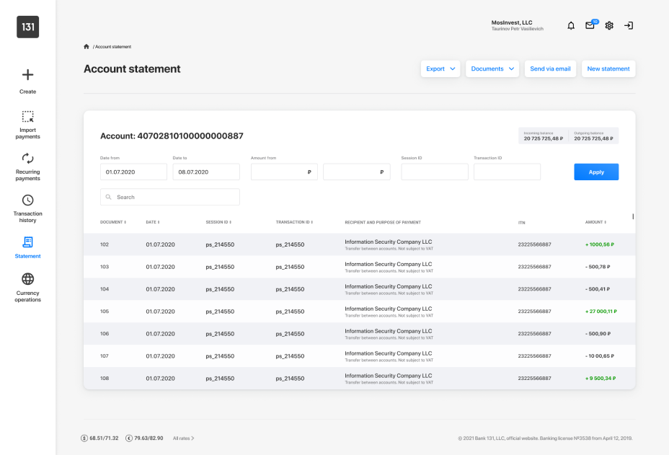Image resolution: width=669 pixels, height=455 pixels.
Task: Click the euro rate icon
Action: pyautogui.click(x=129, y=438)
